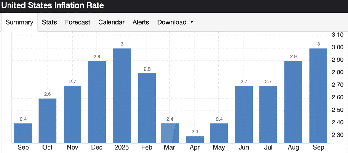Select the Feb bar showing 2.8
Image resolution: width=348 pixels, height=153 pixels.
[x=147, y=108]
